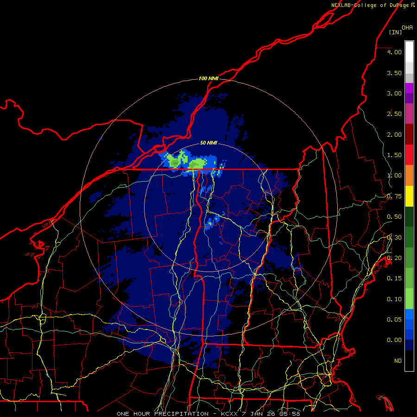This screenshot has height=417, width=417.
Task: Click the 0.15 legend value
Action: click(394, 278)
